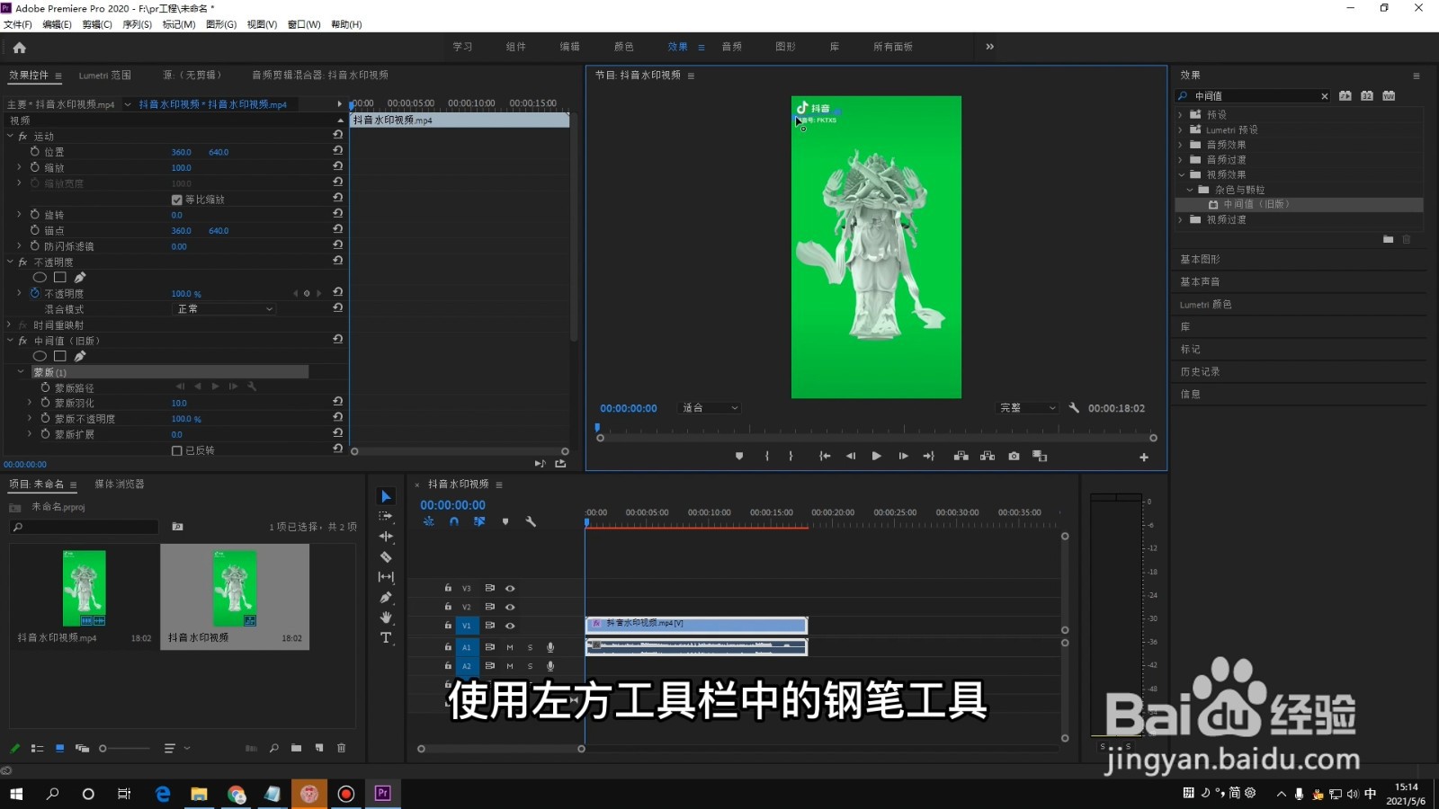The image size is (1439, 809).
Task: Reset the 缩放 parameter
Action: 338,166
